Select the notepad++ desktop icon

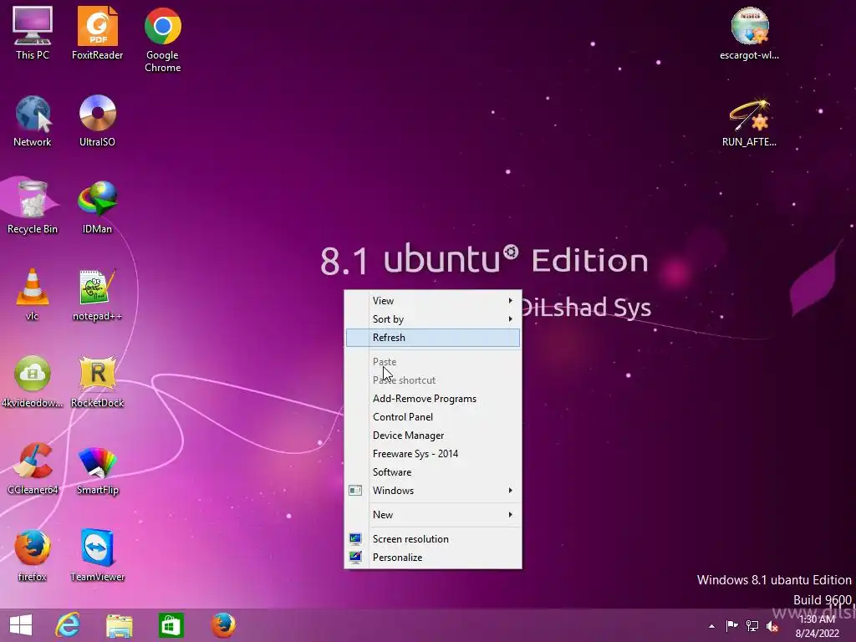[x=97, y=295]
